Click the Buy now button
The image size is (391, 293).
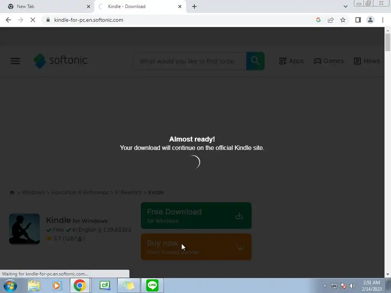coord(196,247)
